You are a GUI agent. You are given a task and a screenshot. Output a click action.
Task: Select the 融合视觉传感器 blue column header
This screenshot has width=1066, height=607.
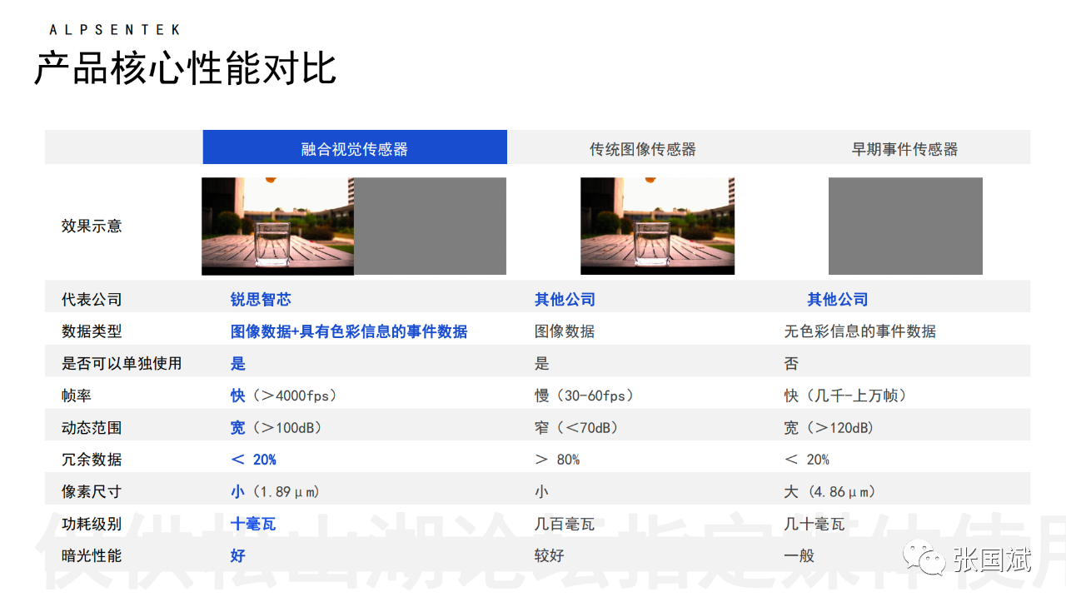355,148
